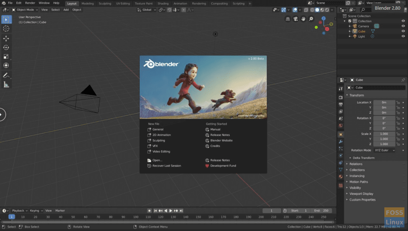Click frame 1 marker in timeline

tap(11, 217)
